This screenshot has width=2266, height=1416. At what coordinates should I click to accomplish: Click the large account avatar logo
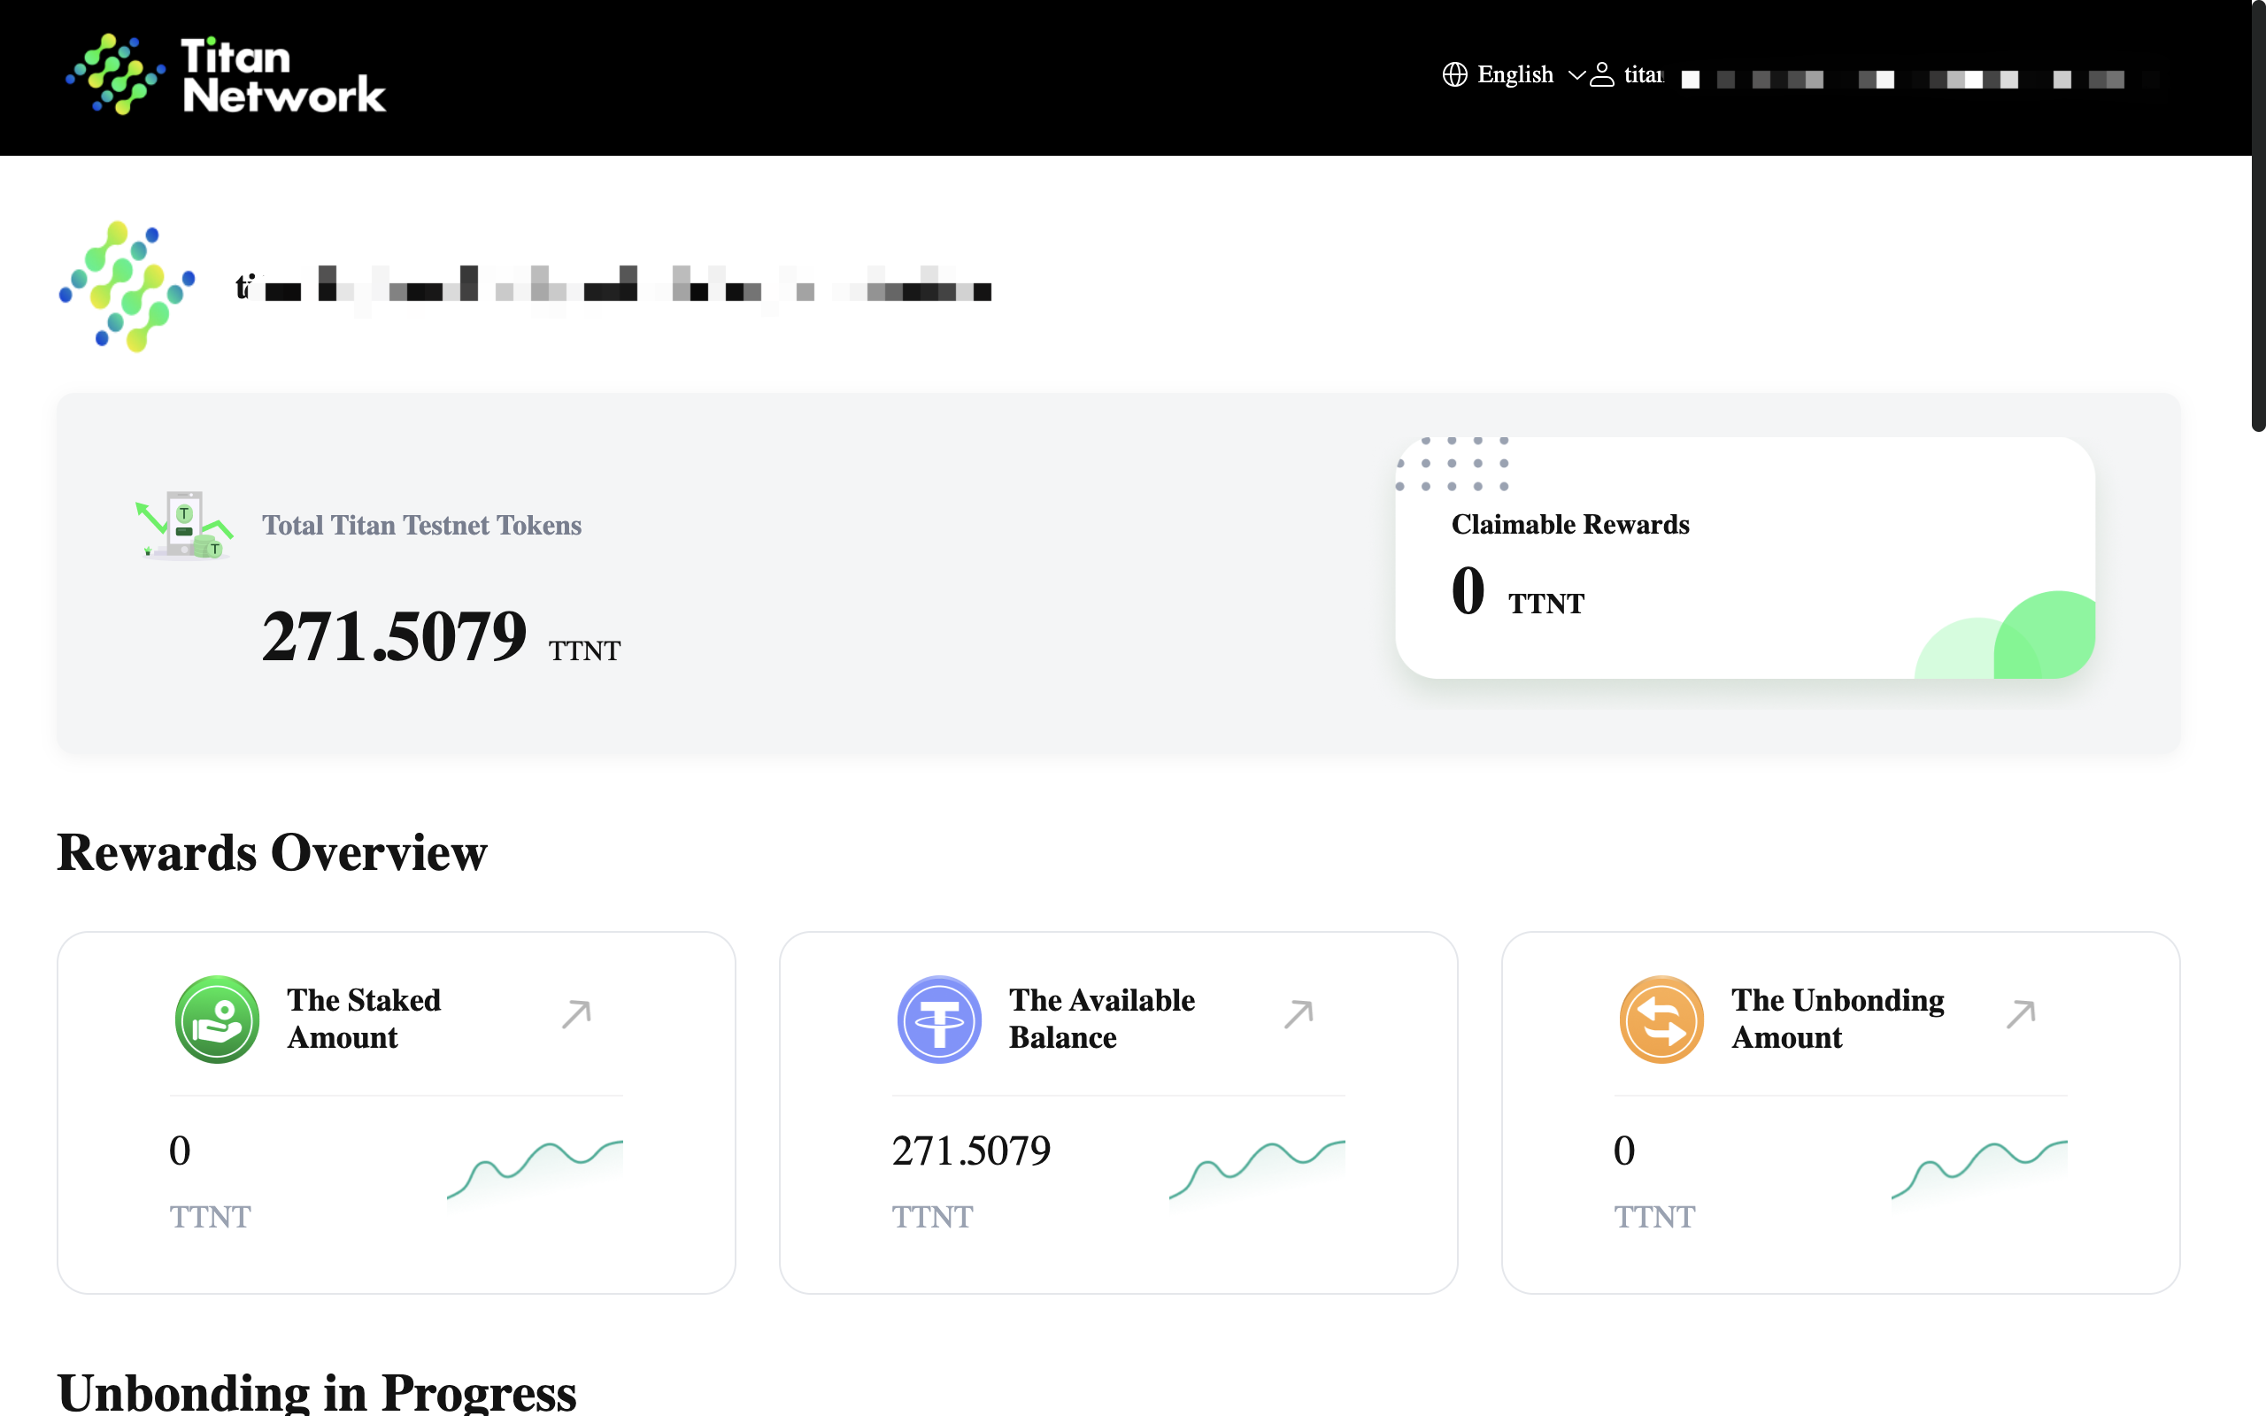click(127, 287)
